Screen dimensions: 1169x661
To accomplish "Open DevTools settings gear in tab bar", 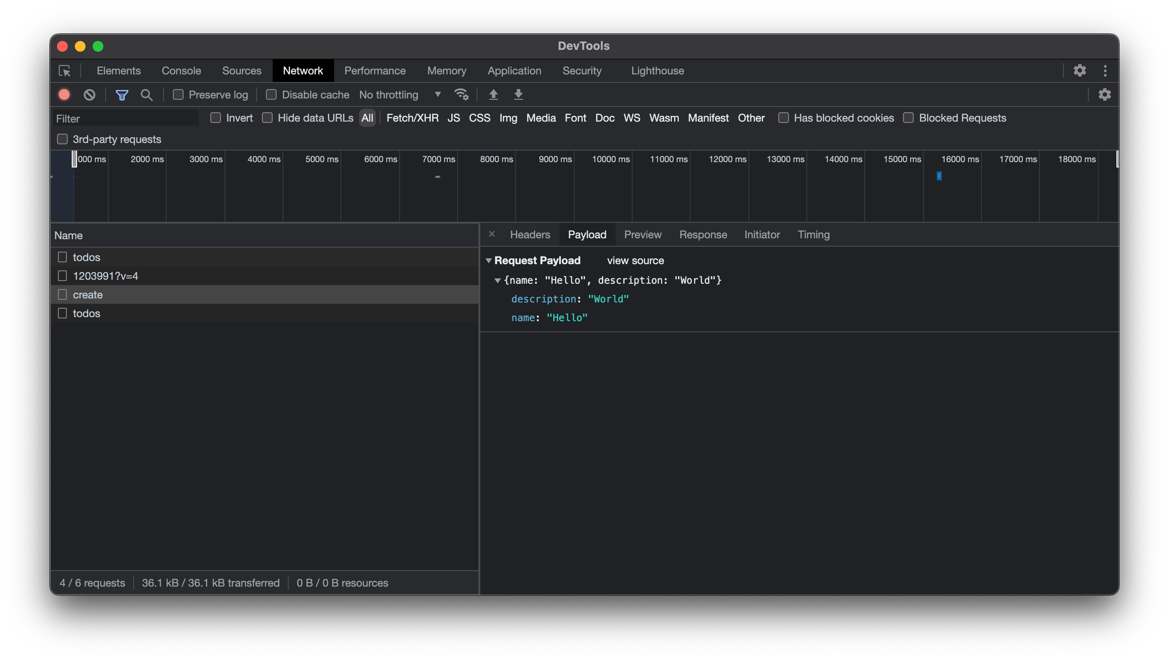I will [1079, 70].
